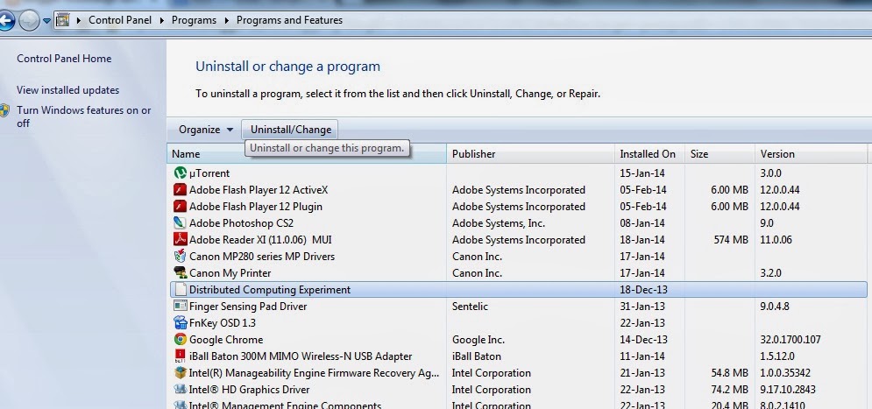This screenshot has width=872, height=409.
Task: Sort list by the Name column header
Action: coord(307,154)
